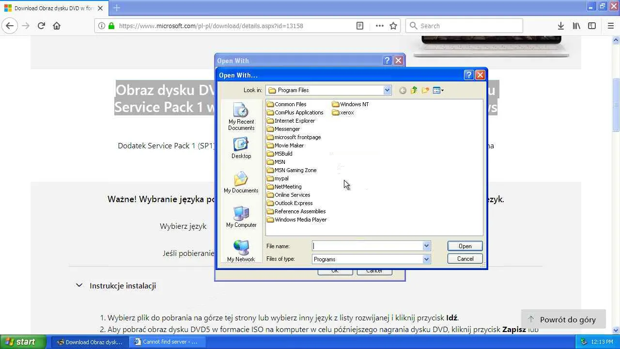Open the Firefox hamburger menu
620x349 pixels.
(x=610, y=26)
